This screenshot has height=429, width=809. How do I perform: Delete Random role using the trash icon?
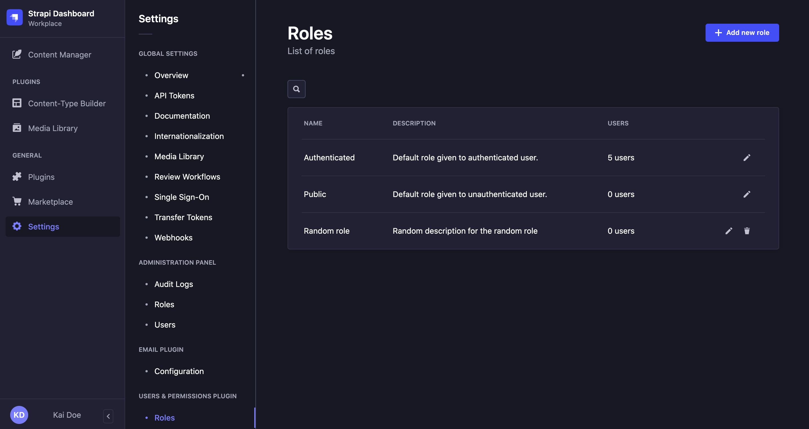click(747, 231)
